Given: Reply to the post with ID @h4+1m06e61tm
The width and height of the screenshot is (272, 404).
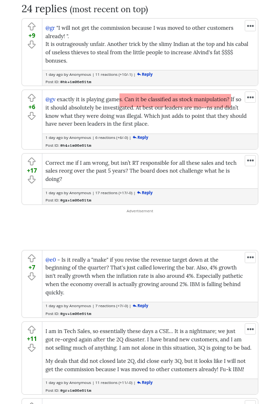Looking at the screenshot, I should coord(140,137).
